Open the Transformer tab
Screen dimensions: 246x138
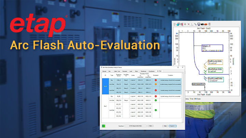(x=143, y=71)
